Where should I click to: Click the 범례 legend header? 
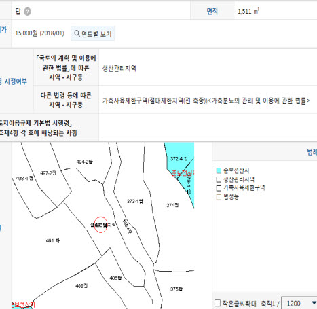pyautogui.click(x=312, y=152)
